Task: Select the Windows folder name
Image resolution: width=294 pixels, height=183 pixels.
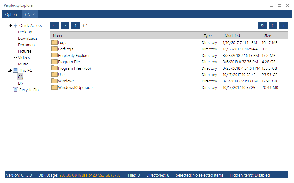Action: click(x=66, y=81)
